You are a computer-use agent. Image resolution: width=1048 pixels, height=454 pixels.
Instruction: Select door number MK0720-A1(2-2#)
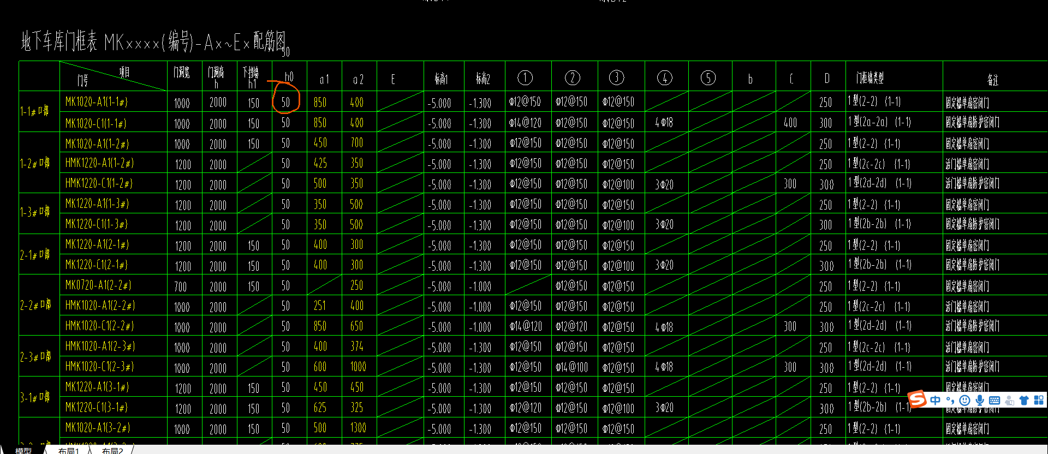click(x=98, y=285)
